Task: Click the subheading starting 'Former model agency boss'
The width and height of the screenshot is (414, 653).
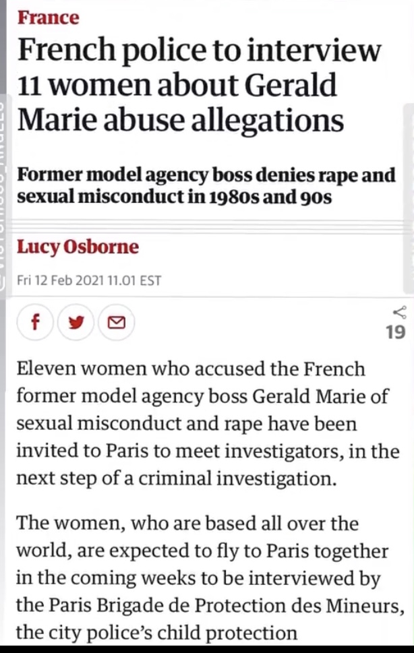Action: coord(206,187)
